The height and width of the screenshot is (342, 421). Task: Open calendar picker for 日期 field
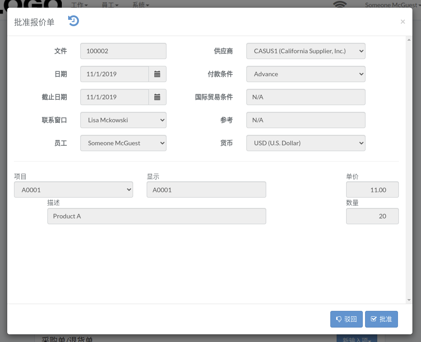(x=157, y=74)
